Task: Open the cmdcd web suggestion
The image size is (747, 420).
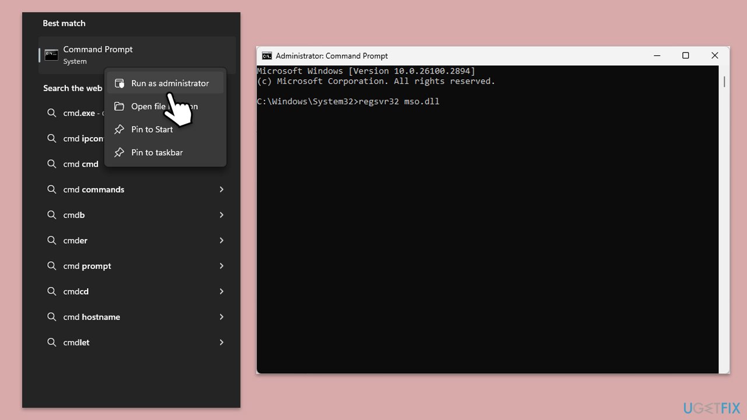Action: pyautogui.click(x=137, y=291)
